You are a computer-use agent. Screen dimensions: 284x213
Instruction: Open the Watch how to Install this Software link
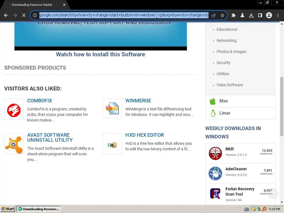(x=100, y=54)
